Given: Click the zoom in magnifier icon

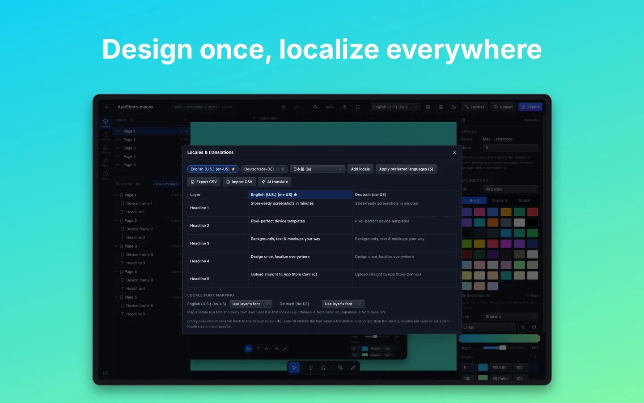Looking at the screenshot, I should tap(344, 107).
